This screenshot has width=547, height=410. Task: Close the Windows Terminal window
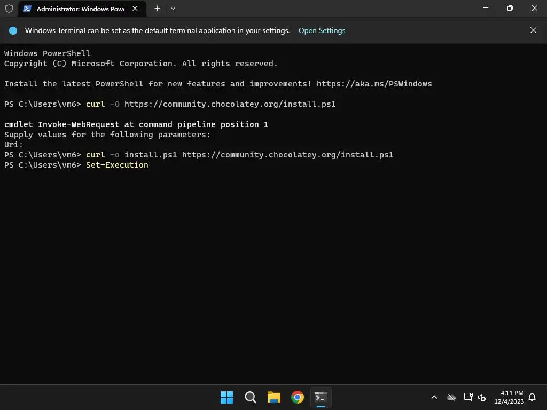534,8
